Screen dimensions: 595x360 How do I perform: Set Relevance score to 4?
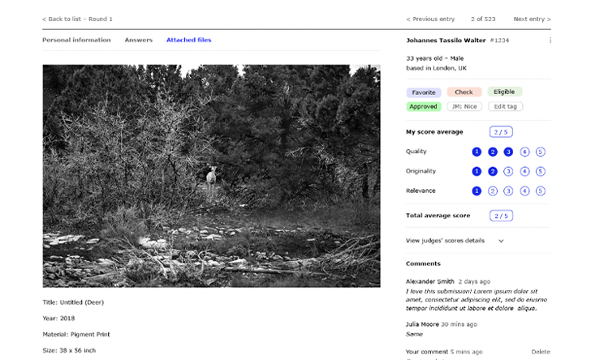click(x=524, y=191)
